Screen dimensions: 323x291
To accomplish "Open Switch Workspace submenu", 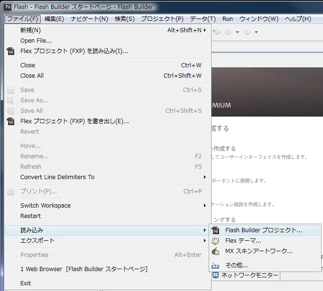I will (108, 205).
